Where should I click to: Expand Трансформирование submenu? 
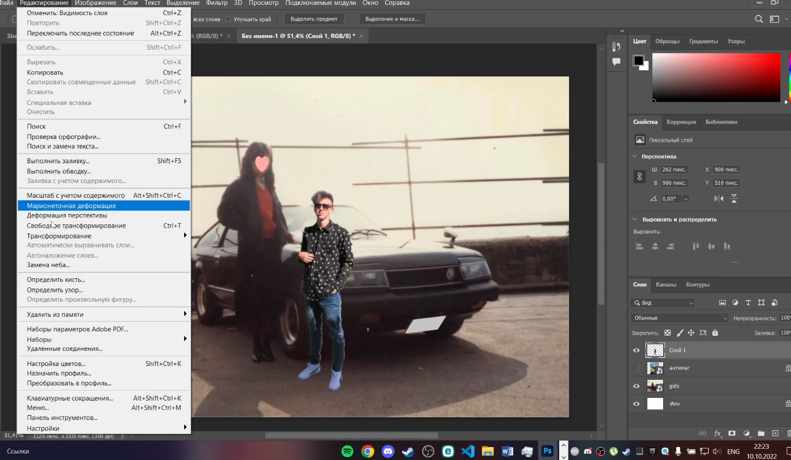(x=103, y=236)
